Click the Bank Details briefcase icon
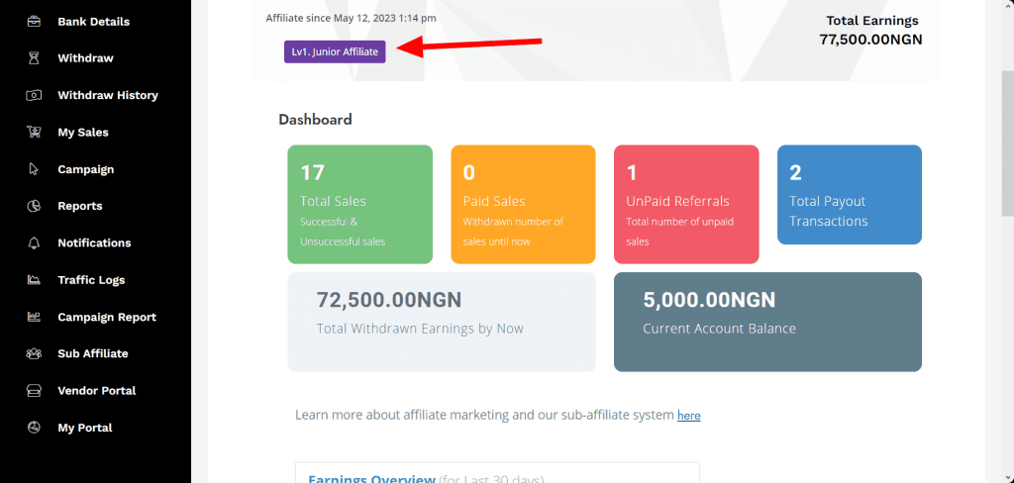This screenshot has width=1014, height=483. click(34, 22)
